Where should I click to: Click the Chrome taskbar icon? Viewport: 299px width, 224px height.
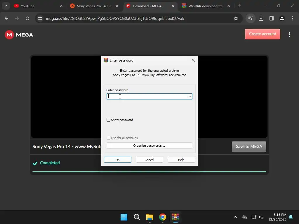click(163, 217)
